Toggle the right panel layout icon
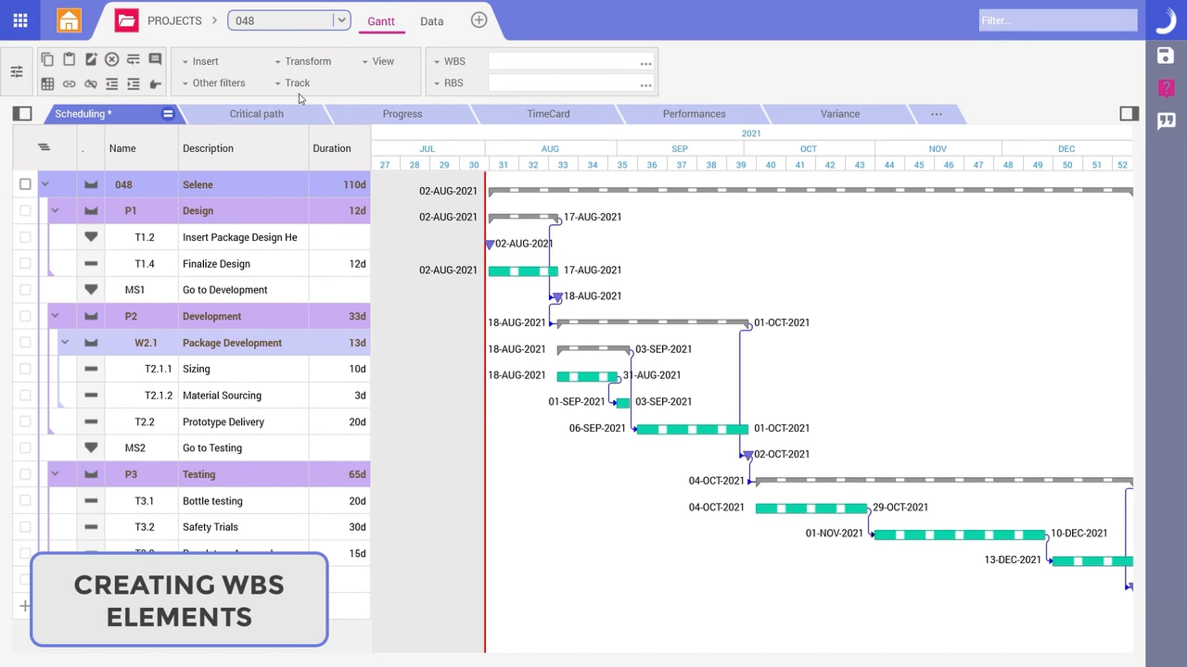This screenshot has width=1187, height=667. 1129,114
